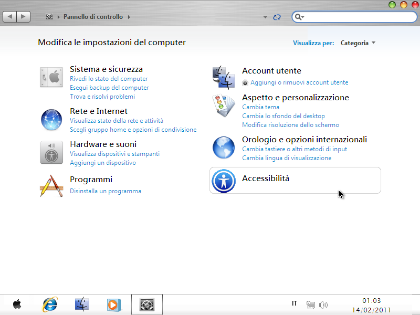Click Cambia tema

[260, 107]
